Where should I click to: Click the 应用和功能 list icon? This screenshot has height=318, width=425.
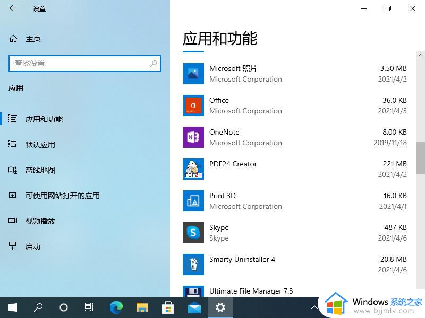pyautogui.click(x=12, y=119)
